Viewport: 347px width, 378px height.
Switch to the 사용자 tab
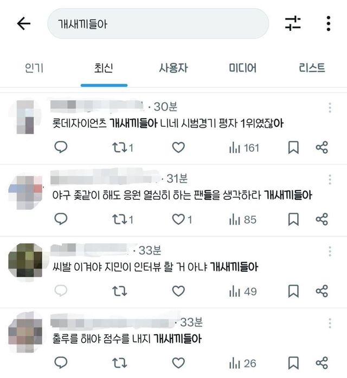(x=173, y=68)
